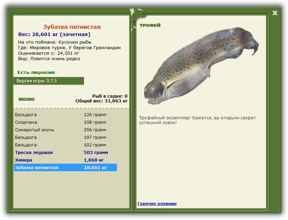Click the weight 28,601 кг (зачетная) text
The image size is (288, 220).
54,34
